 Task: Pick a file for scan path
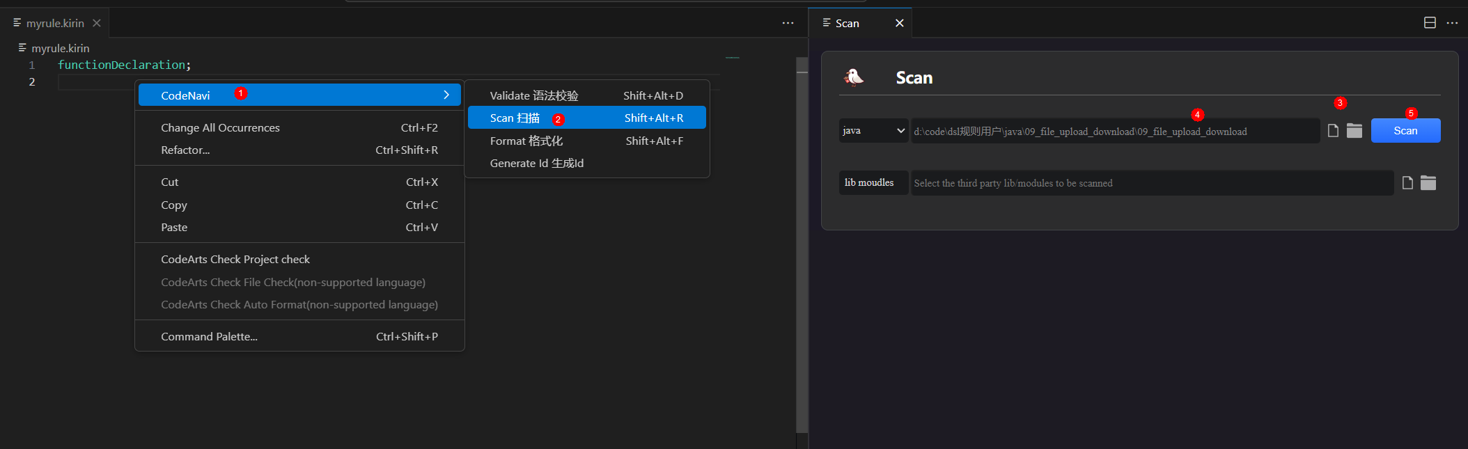1333,130
